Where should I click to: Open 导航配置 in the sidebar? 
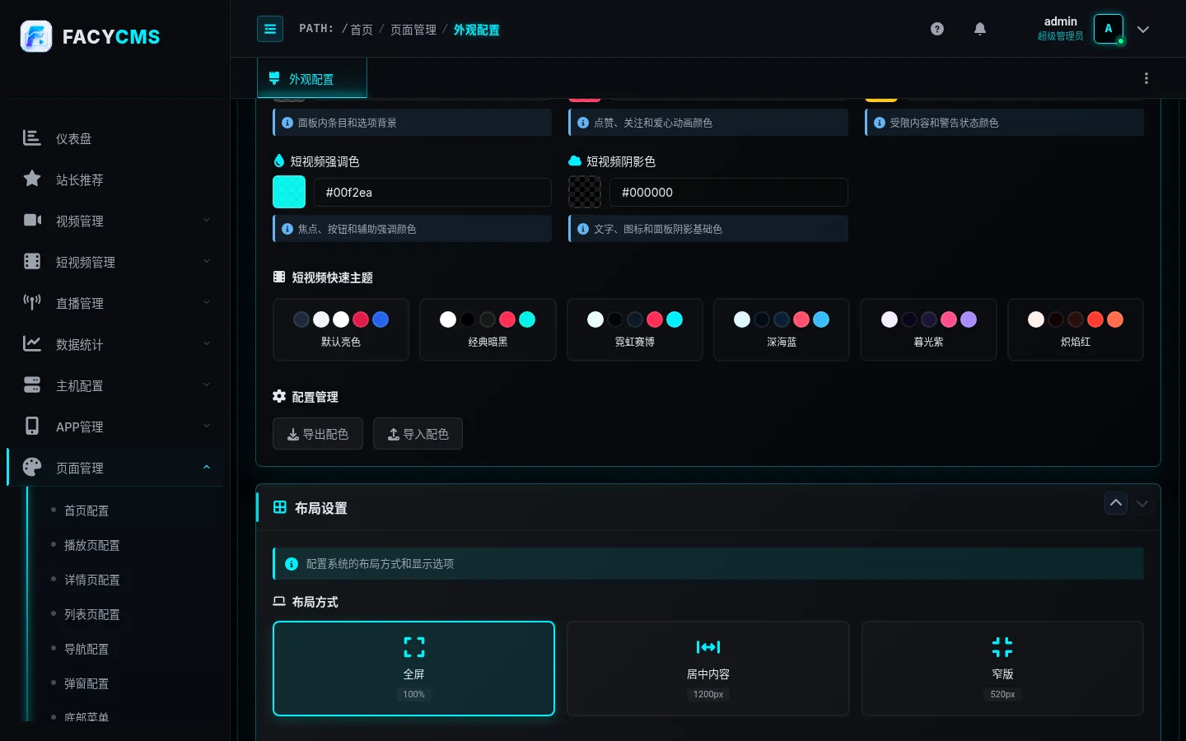coord(86,649)
